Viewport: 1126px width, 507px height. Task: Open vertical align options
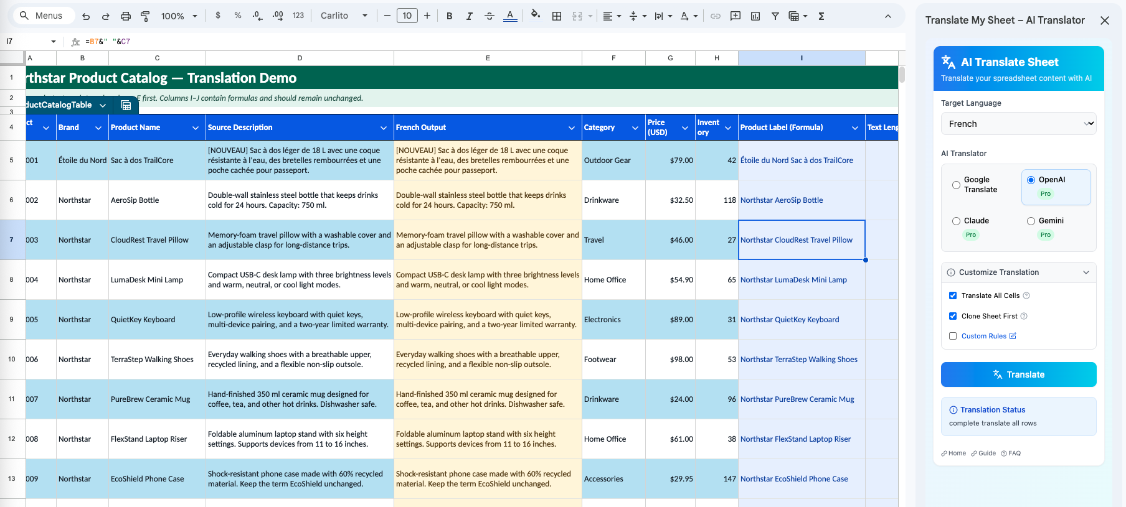638,16
